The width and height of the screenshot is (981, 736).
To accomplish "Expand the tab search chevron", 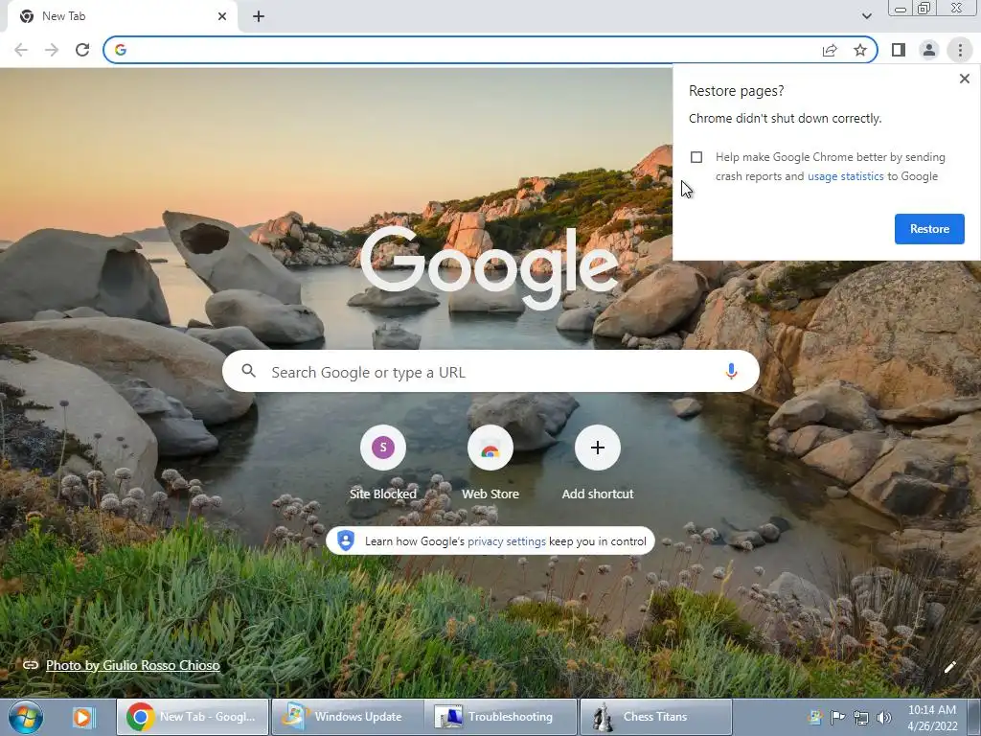I will pyautogui.click(x=866, y=16).
